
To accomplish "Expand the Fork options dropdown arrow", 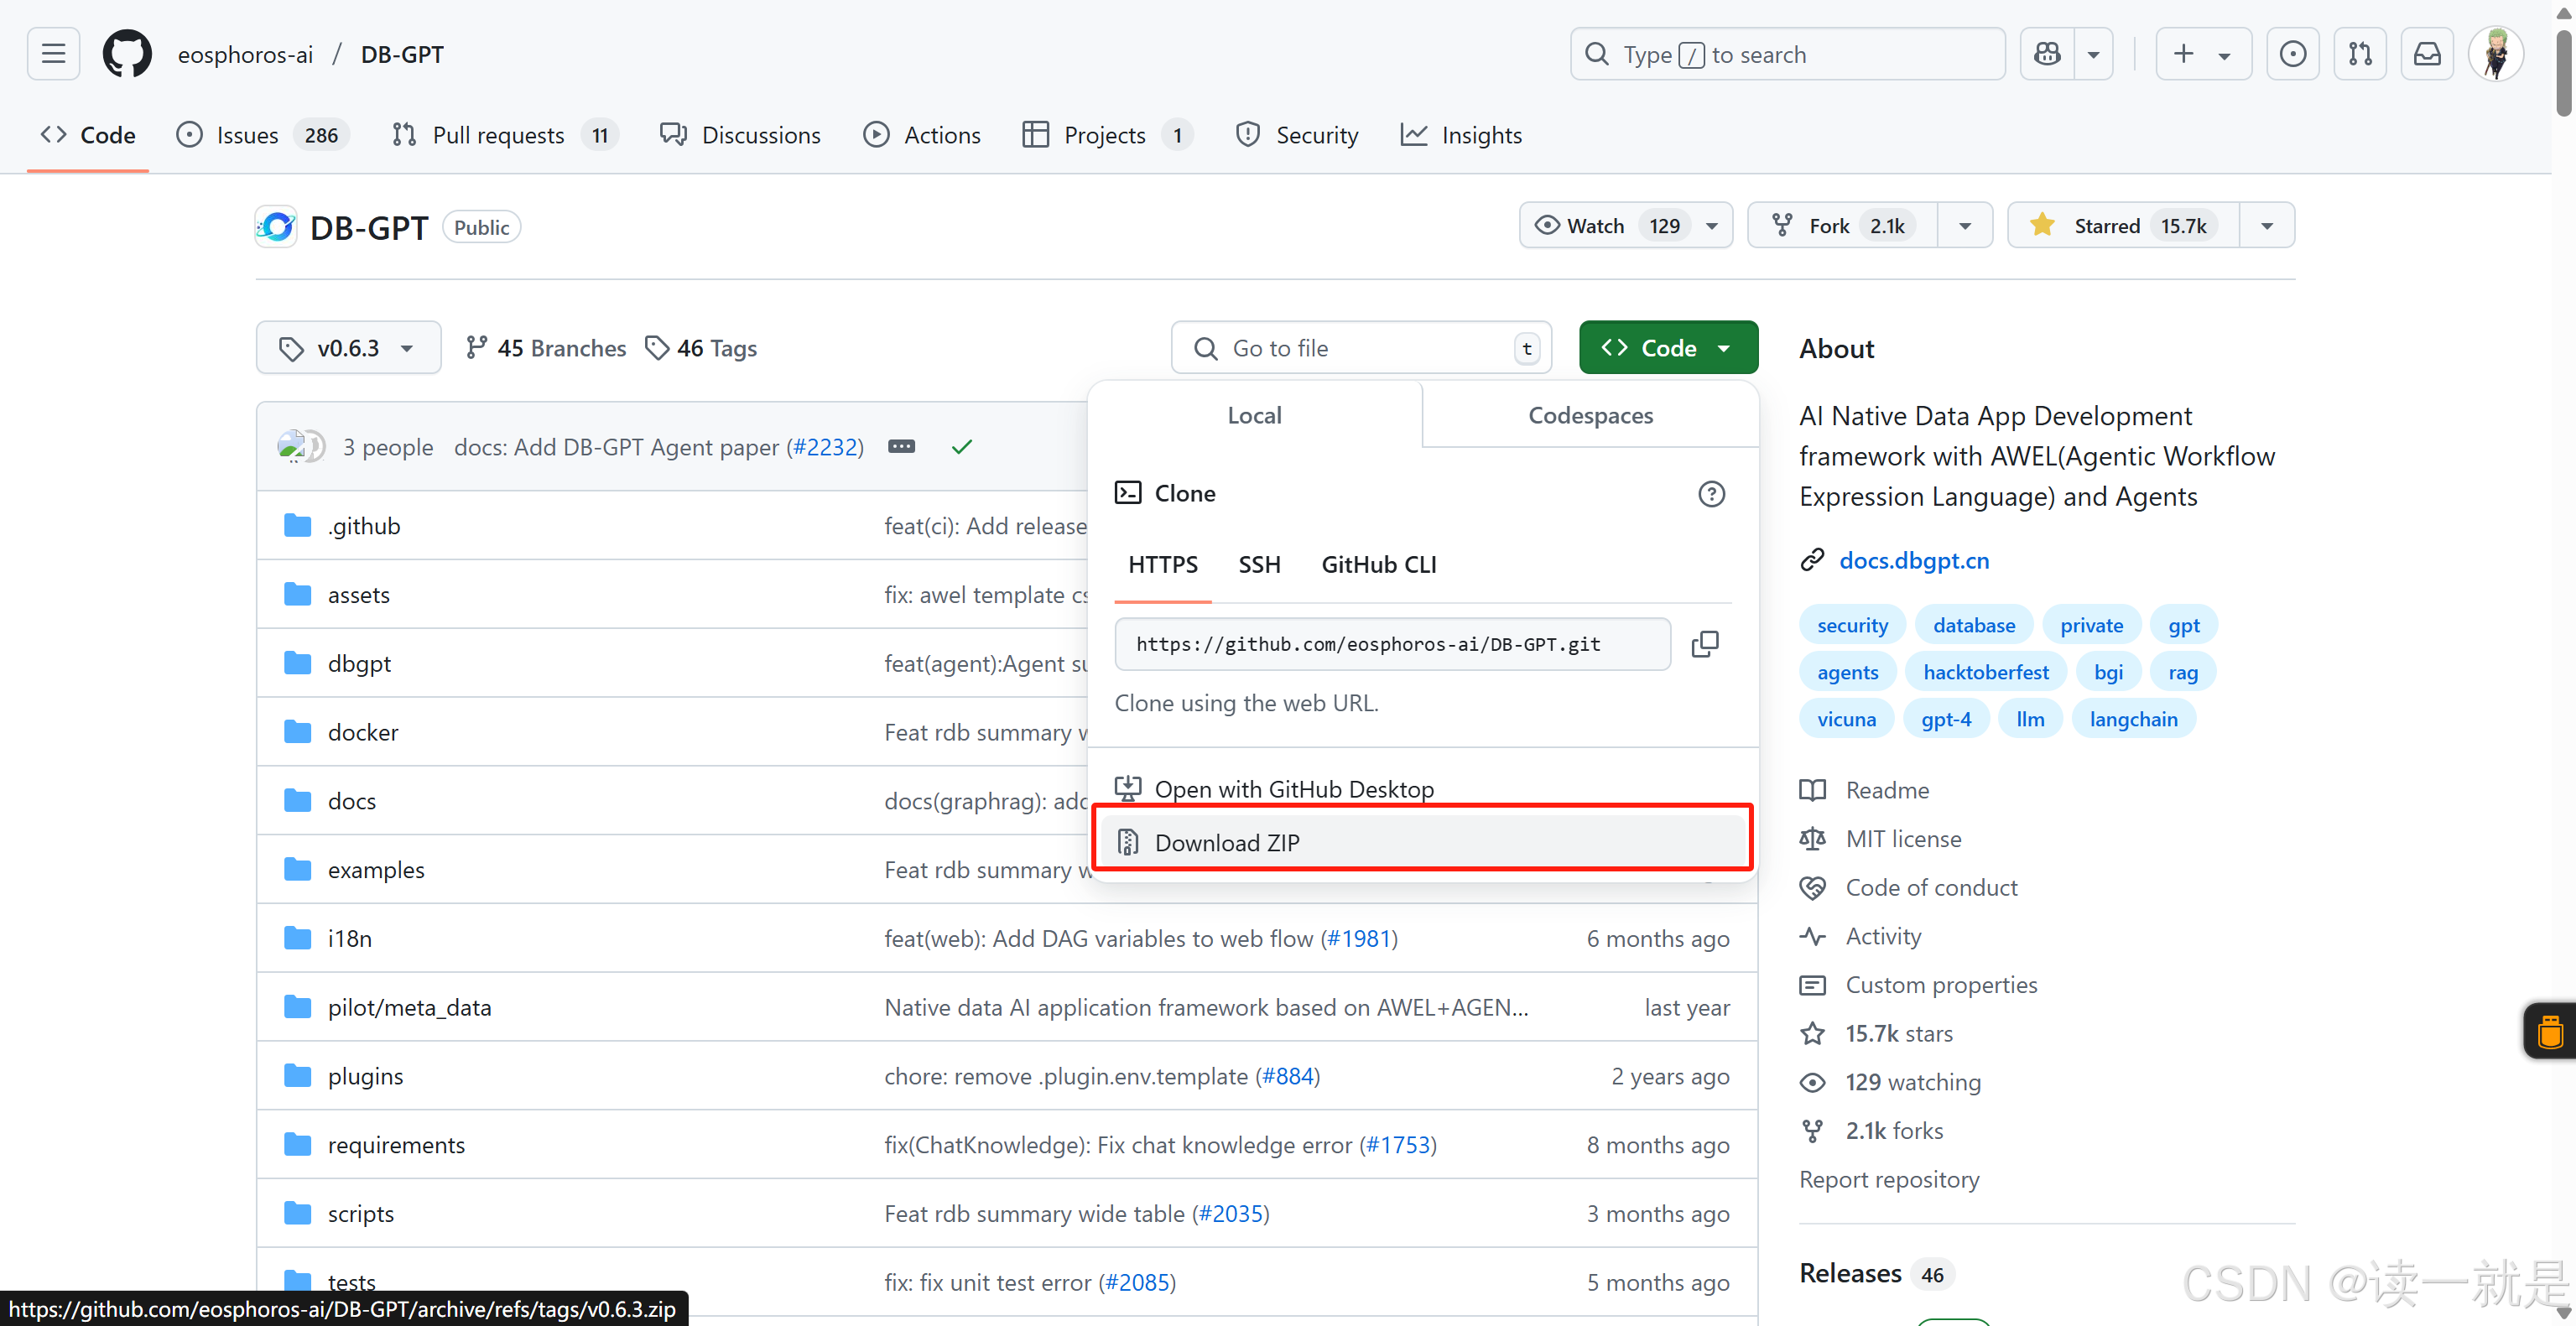I will [x=1964, y=226].
